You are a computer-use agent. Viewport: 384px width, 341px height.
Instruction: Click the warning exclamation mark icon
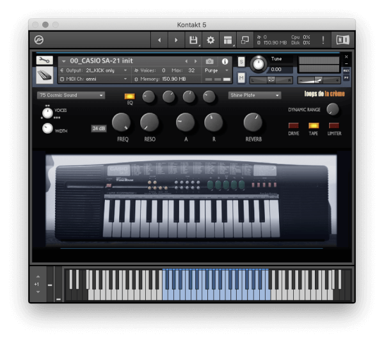323,40
